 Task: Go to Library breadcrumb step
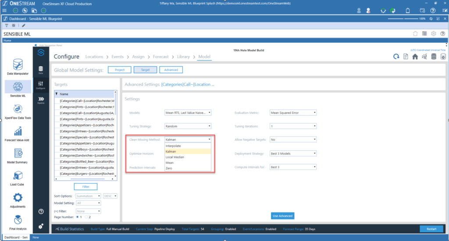pyautogui.click(x=183, y=56)
